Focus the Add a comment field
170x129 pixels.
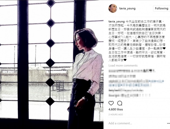click(136, 123)
